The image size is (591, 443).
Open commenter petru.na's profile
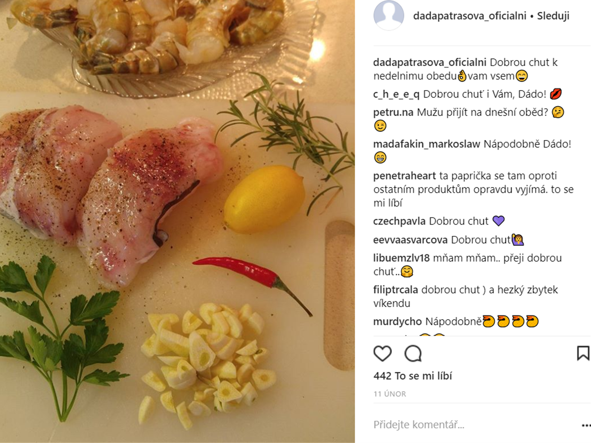point(393,112)
